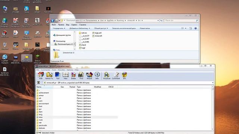
Task: Open the File menu in WinRAR
Action: (37, 70)
